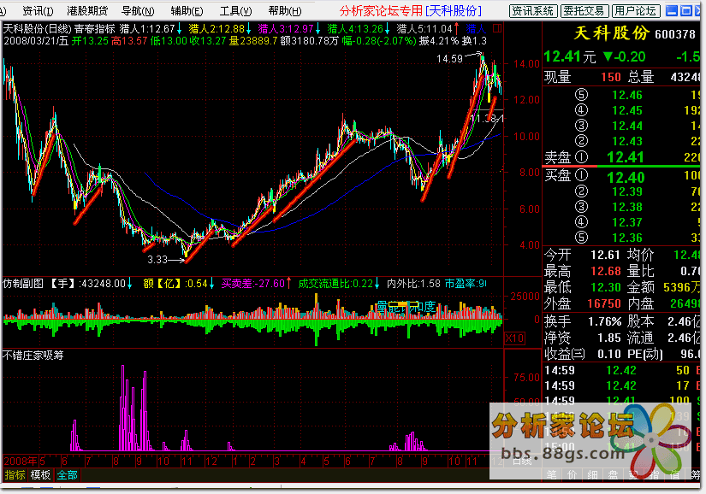Click the 今开 12.61 value

(x=606, y=255)
